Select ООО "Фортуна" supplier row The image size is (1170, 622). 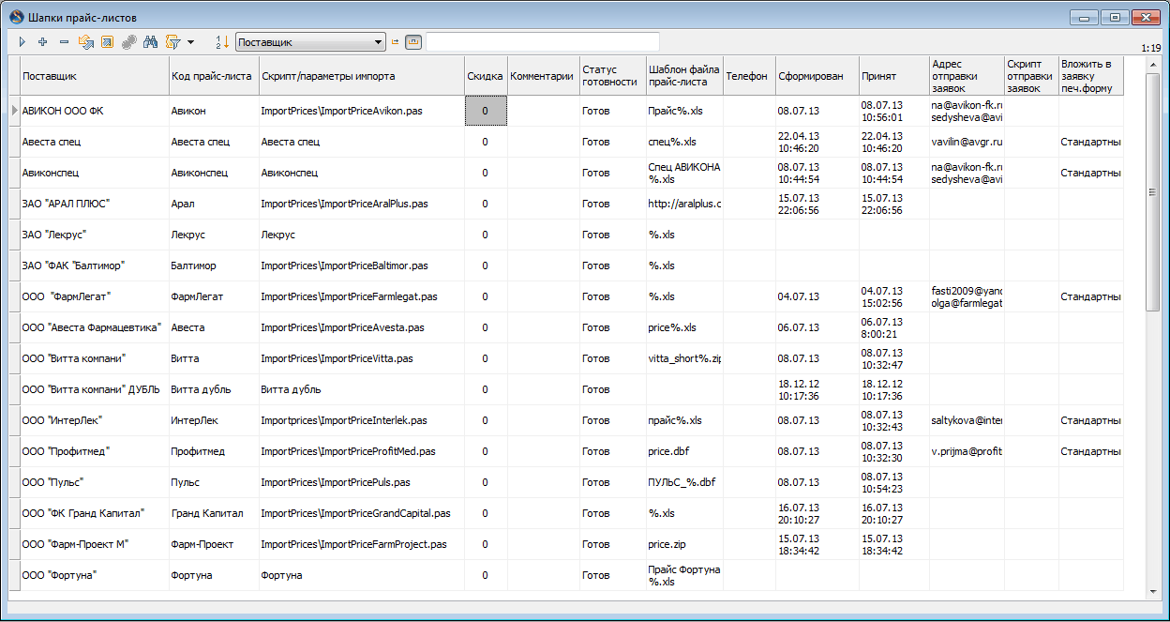pyautogui.click(x=95, y=575)
